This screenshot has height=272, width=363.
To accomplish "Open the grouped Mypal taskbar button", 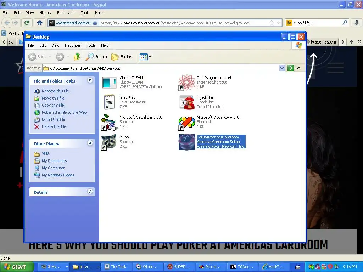I will 54,267.
